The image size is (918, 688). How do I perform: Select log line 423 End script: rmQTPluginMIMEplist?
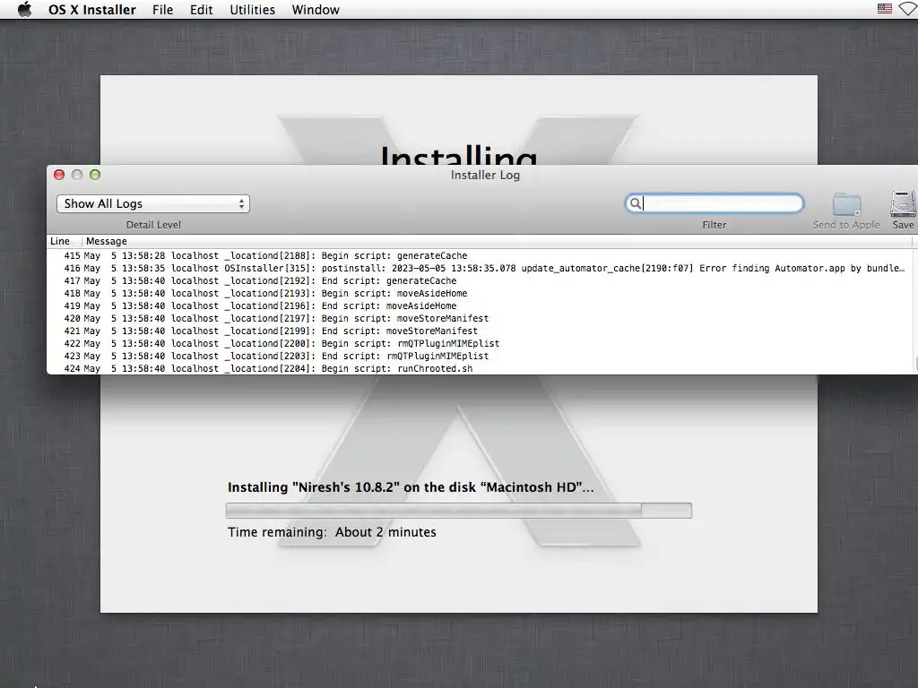(481, 356)
